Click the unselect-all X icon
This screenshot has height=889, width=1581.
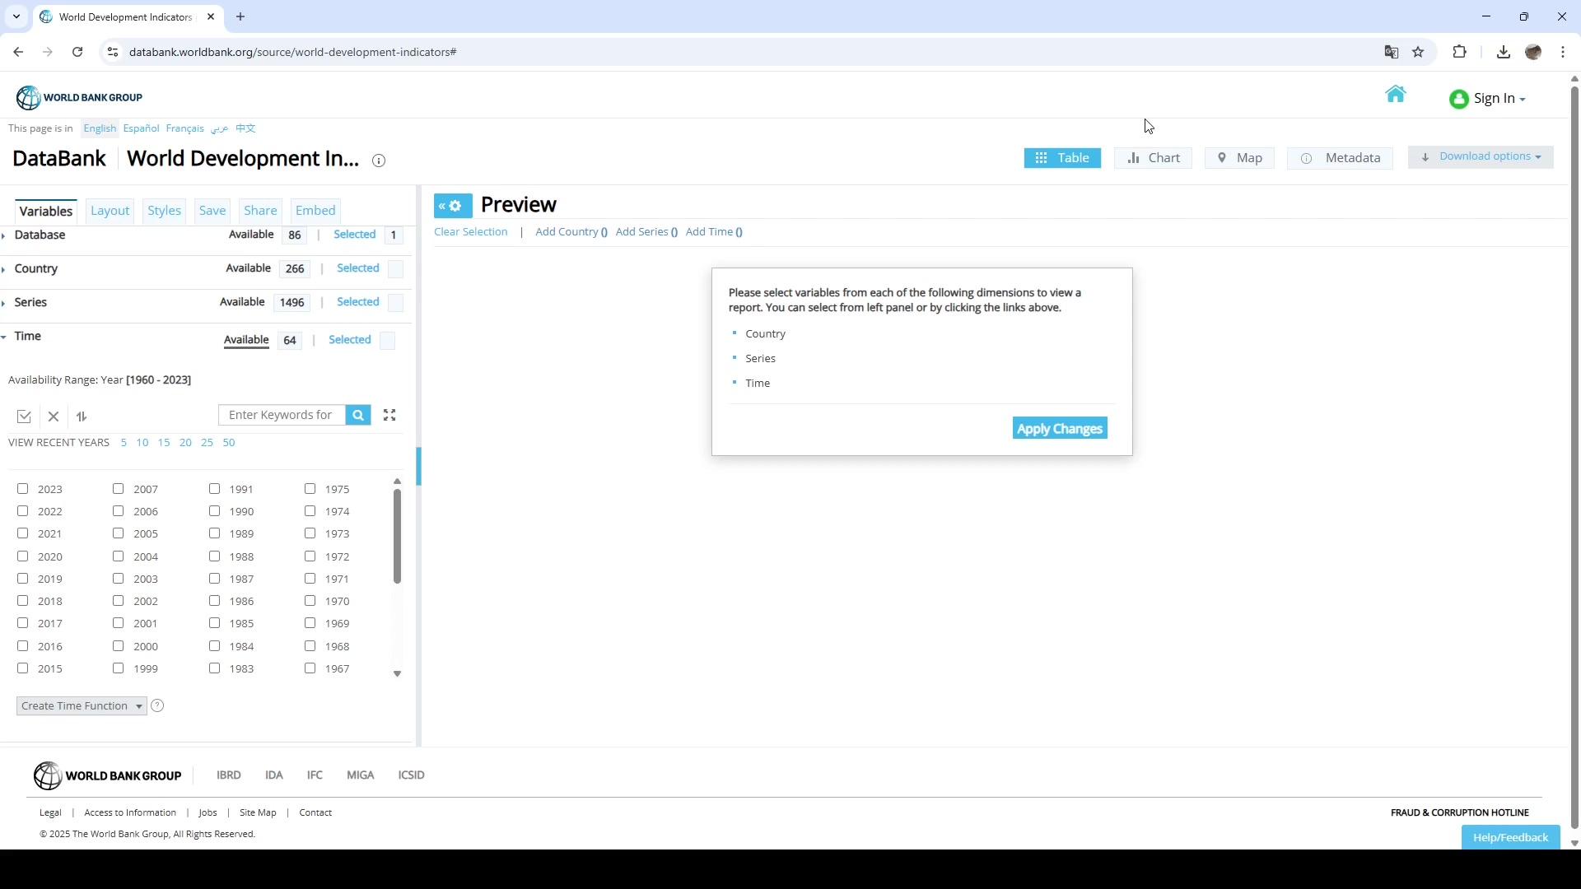[x=54, y=417]
